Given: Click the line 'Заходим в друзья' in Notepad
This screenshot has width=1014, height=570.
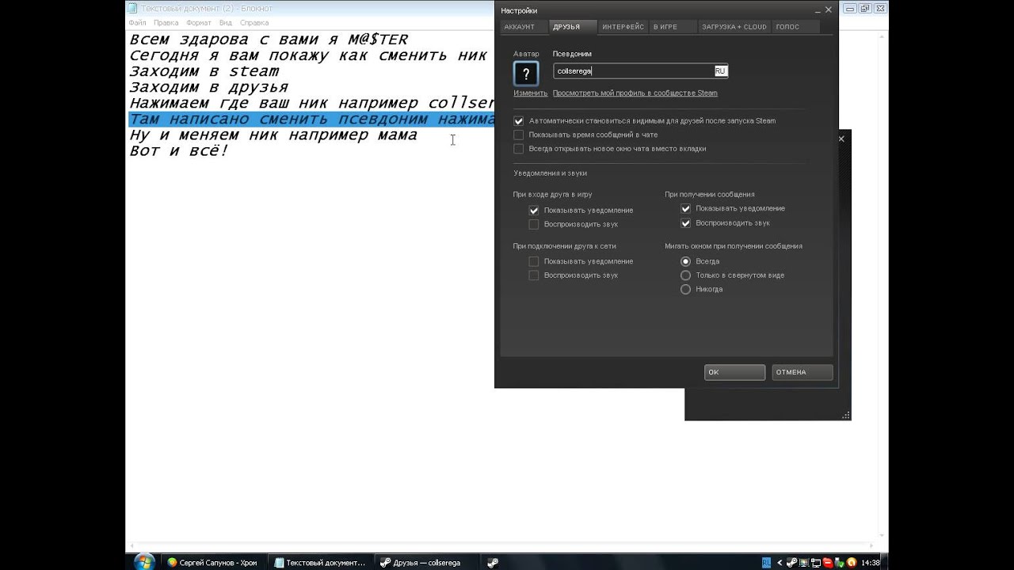Looking at the screenshot, I should pos(208,87).
